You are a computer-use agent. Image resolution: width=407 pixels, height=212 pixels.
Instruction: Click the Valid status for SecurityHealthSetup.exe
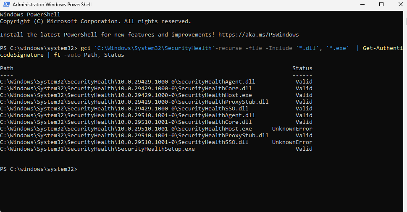click(x=304, y=149)
